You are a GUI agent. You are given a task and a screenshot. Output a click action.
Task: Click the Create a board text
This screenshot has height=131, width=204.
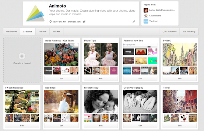(22, 63)
